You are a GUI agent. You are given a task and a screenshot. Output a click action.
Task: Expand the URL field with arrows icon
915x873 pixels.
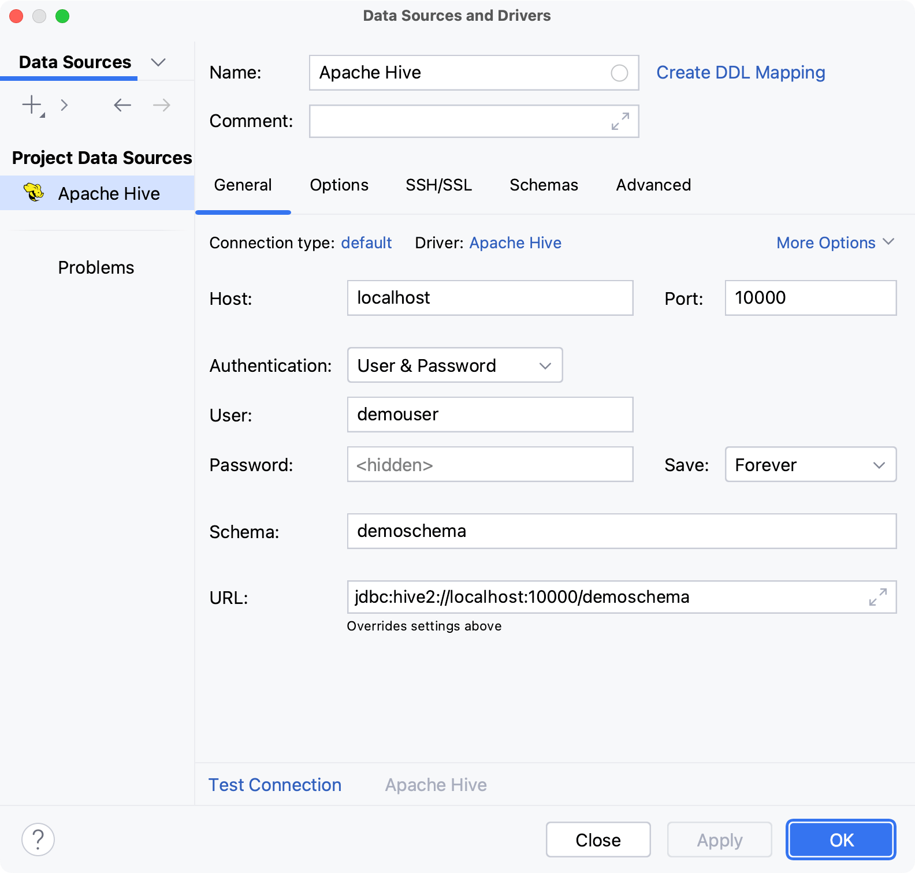pos(878,597)
